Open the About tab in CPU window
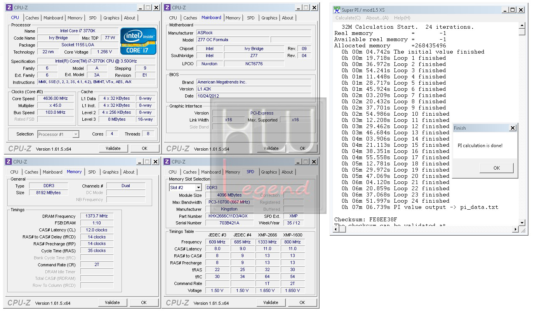Viewport: 537px width, 311px height. [x=130, y=18]
